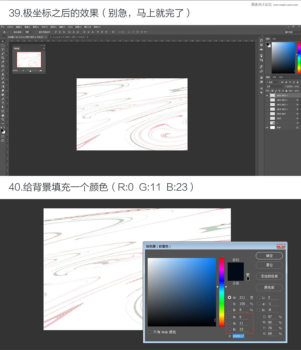The image size is (301, 350).
Task: Enable the 显示变换控件 checkbox
Action: pos(37,32)
